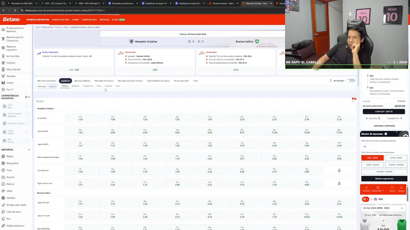Screen dimensions: 410x230
Task: Select S/20000 - S/50000 win range
Action: coord(384,172)
